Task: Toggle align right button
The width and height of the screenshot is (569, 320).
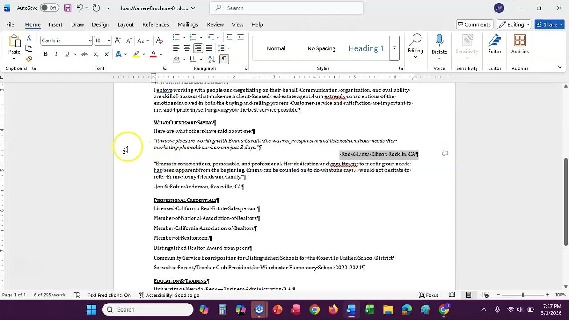Action: [198, 48]
